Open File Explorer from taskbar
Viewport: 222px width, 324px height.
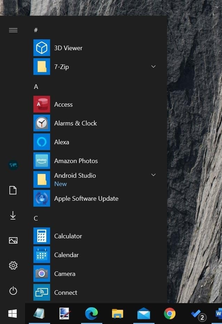(118, 314)
